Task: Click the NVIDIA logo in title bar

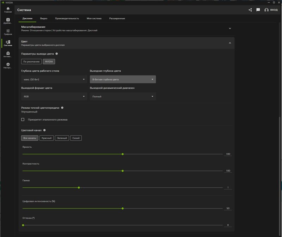Action: pos(3,2)
